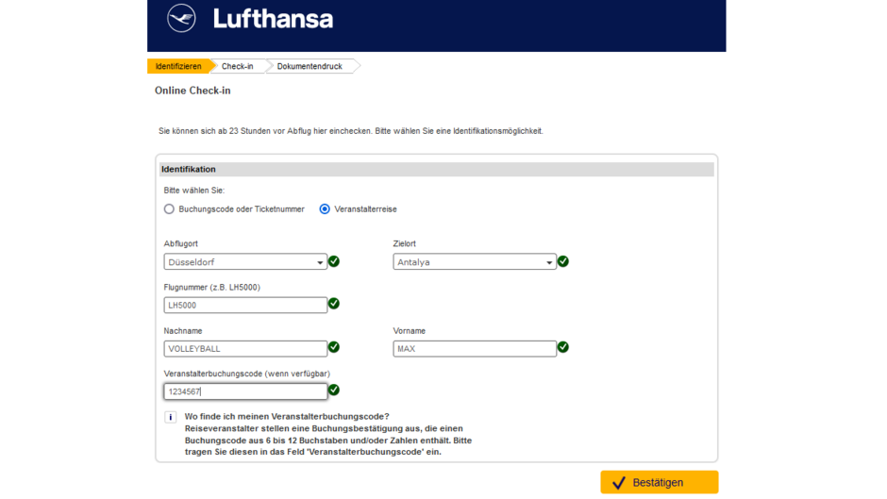This screenshot has height=499, width=887.
Task: Click the green checkmark beside Veranstalterbuchungscode
Action: 334,390
